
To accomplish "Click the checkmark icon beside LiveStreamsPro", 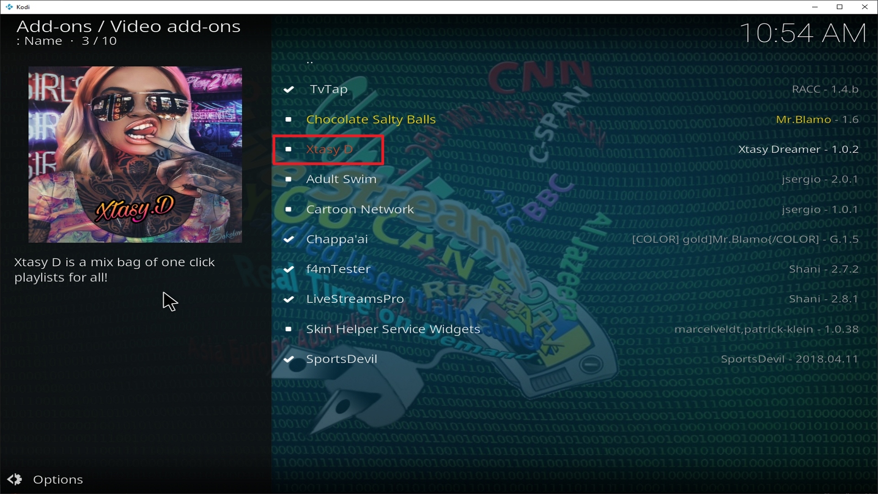I will coord(289,299).
